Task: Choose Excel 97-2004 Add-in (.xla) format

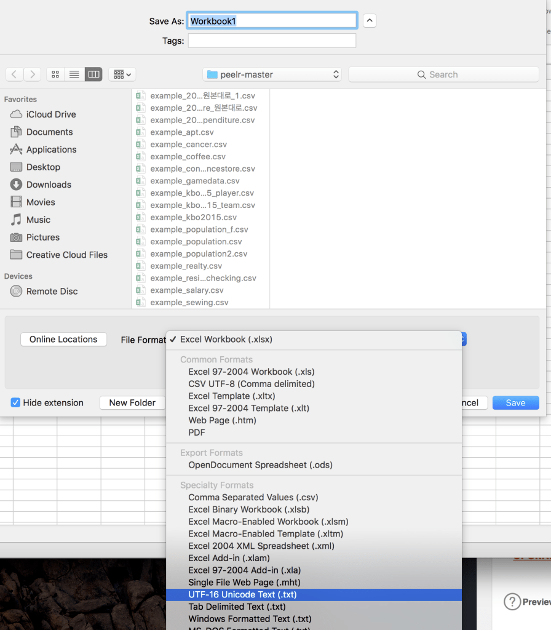Action: [314, 570]
